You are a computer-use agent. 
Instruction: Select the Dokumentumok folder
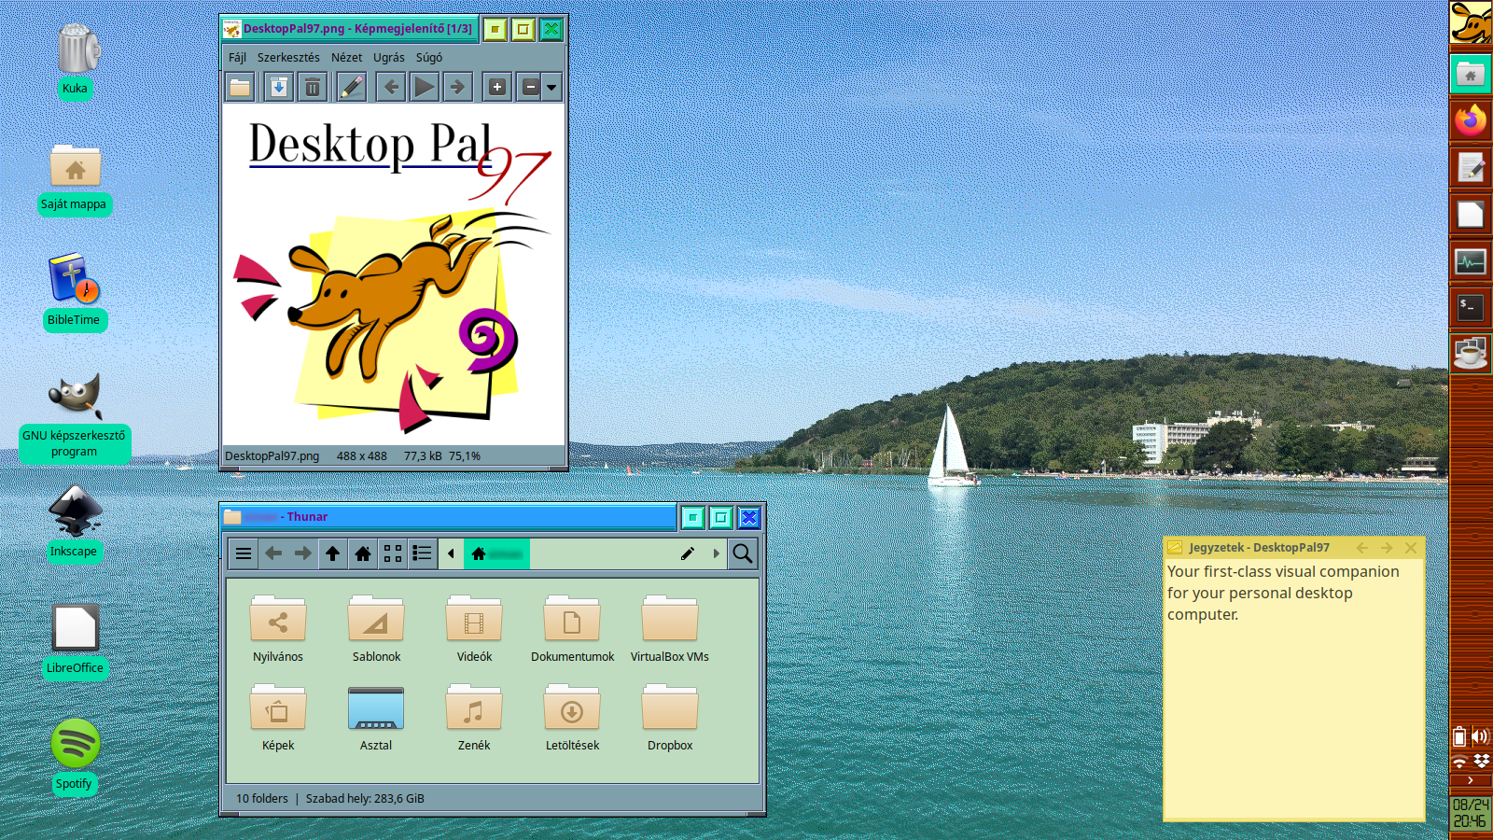click(572, 629)
